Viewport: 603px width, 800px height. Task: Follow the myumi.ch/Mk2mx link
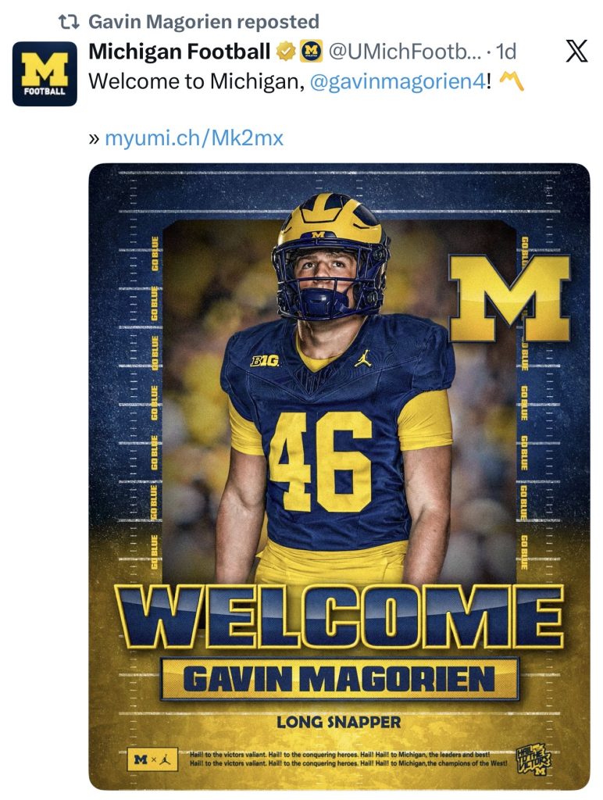[194, 139]
